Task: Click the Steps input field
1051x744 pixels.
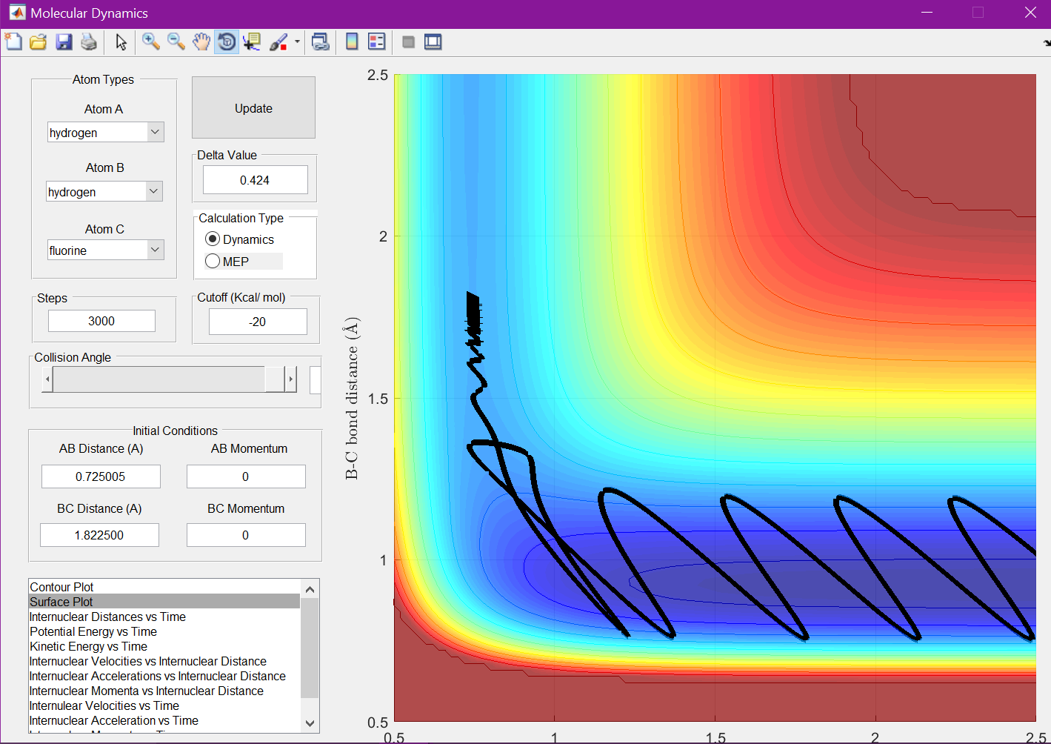Action: pos(101,321)
